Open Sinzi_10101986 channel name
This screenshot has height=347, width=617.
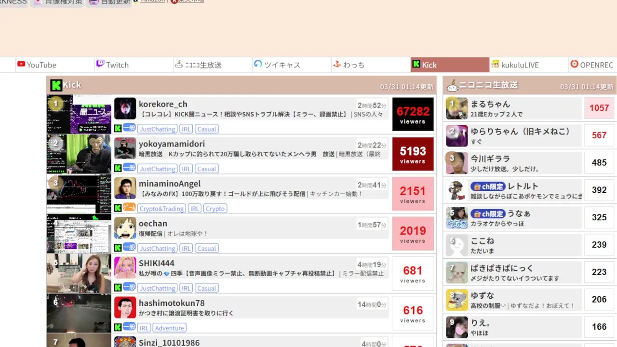(169, 343)
